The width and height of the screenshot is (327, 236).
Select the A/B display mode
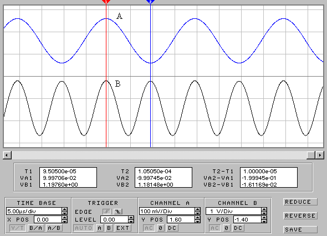tap(54, 228)
